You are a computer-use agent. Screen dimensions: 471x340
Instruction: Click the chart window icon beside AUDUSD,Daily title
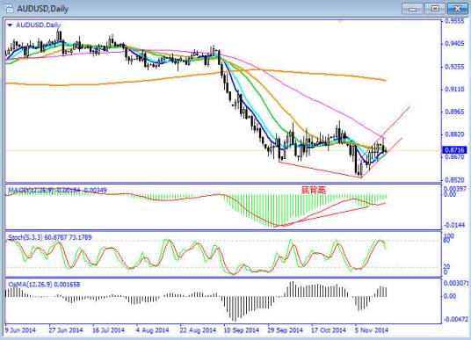point(9,8)
